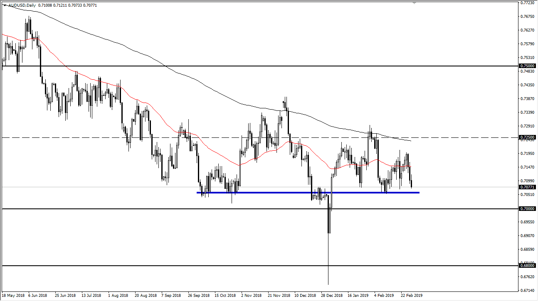Click the 0.75000 price tag on the scale
Viewport: 538px width, 301px height.
coord(527,66)
